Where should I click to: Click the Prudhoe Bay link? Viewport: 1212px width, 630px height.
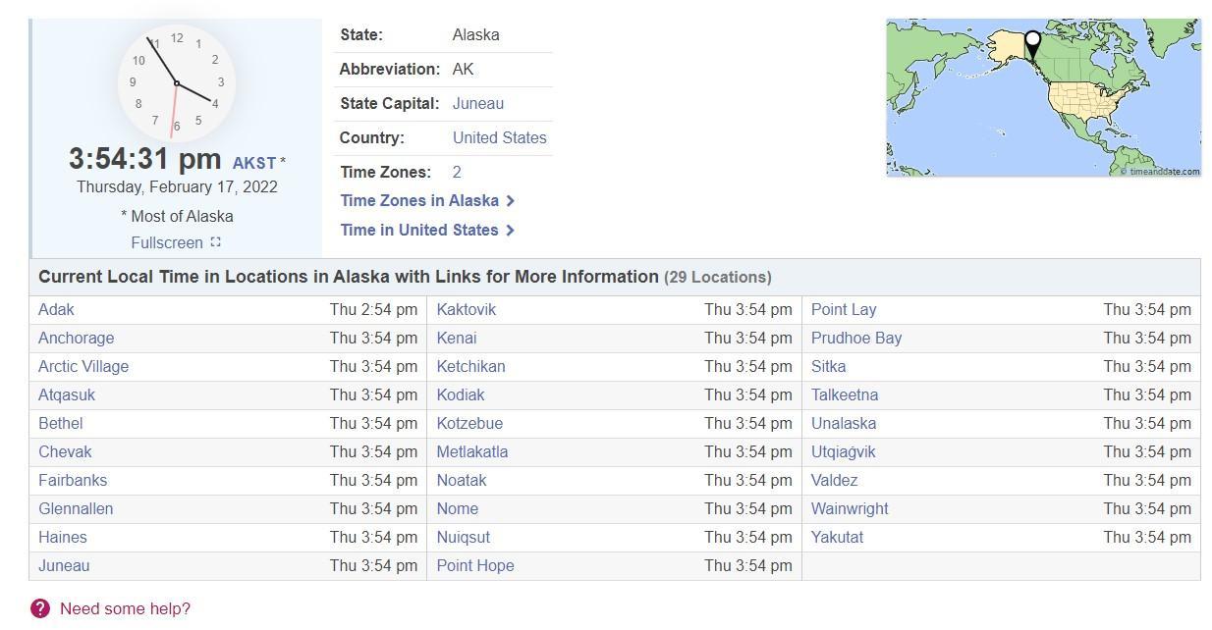[x=856, y=339]
